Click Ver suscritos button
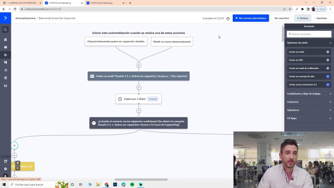 (281, 18)
